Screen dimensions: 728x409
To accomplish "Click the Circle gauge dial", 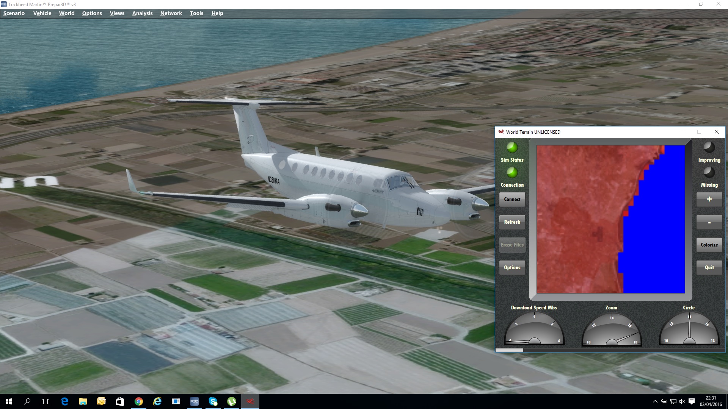I will point(689,329).
